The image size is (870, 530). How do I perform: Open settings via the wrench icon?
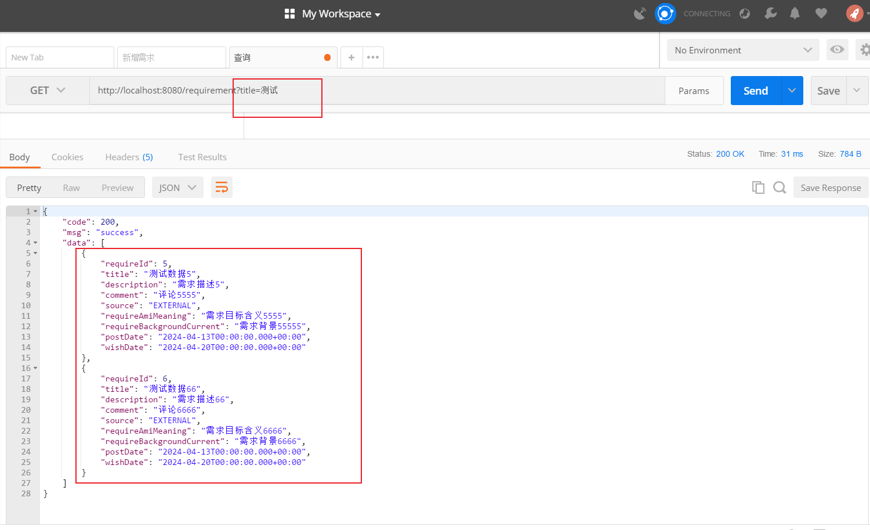pyautogui.click(x=770, y=13)
